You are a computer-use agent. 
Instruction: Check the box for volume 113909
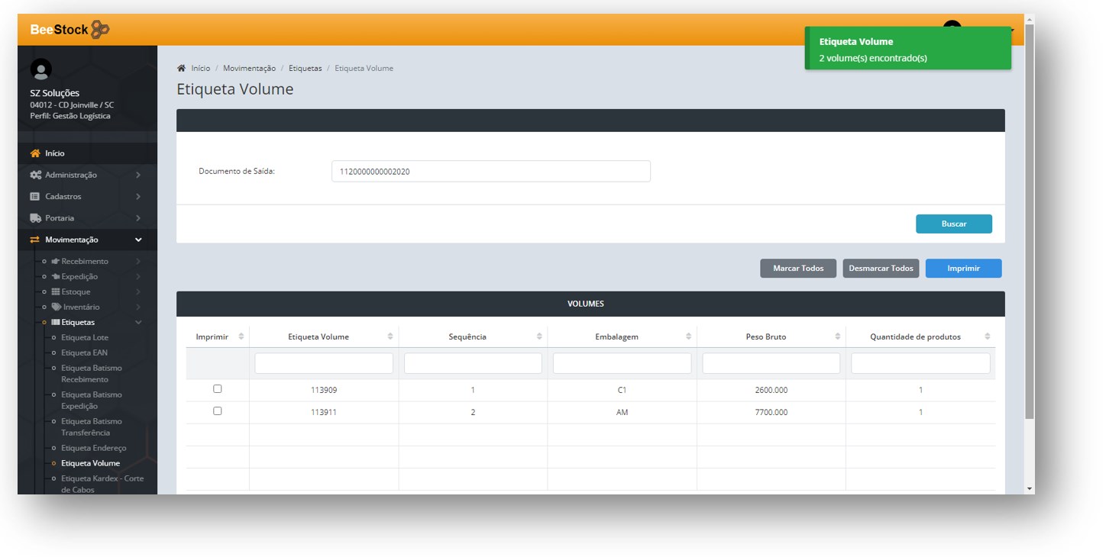pyautogui.click(x=218, y=389)
